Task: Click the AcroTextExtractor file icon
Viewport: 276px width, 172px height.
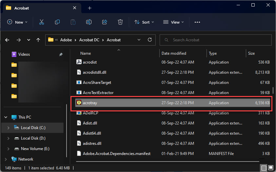Action: point(79,92)
